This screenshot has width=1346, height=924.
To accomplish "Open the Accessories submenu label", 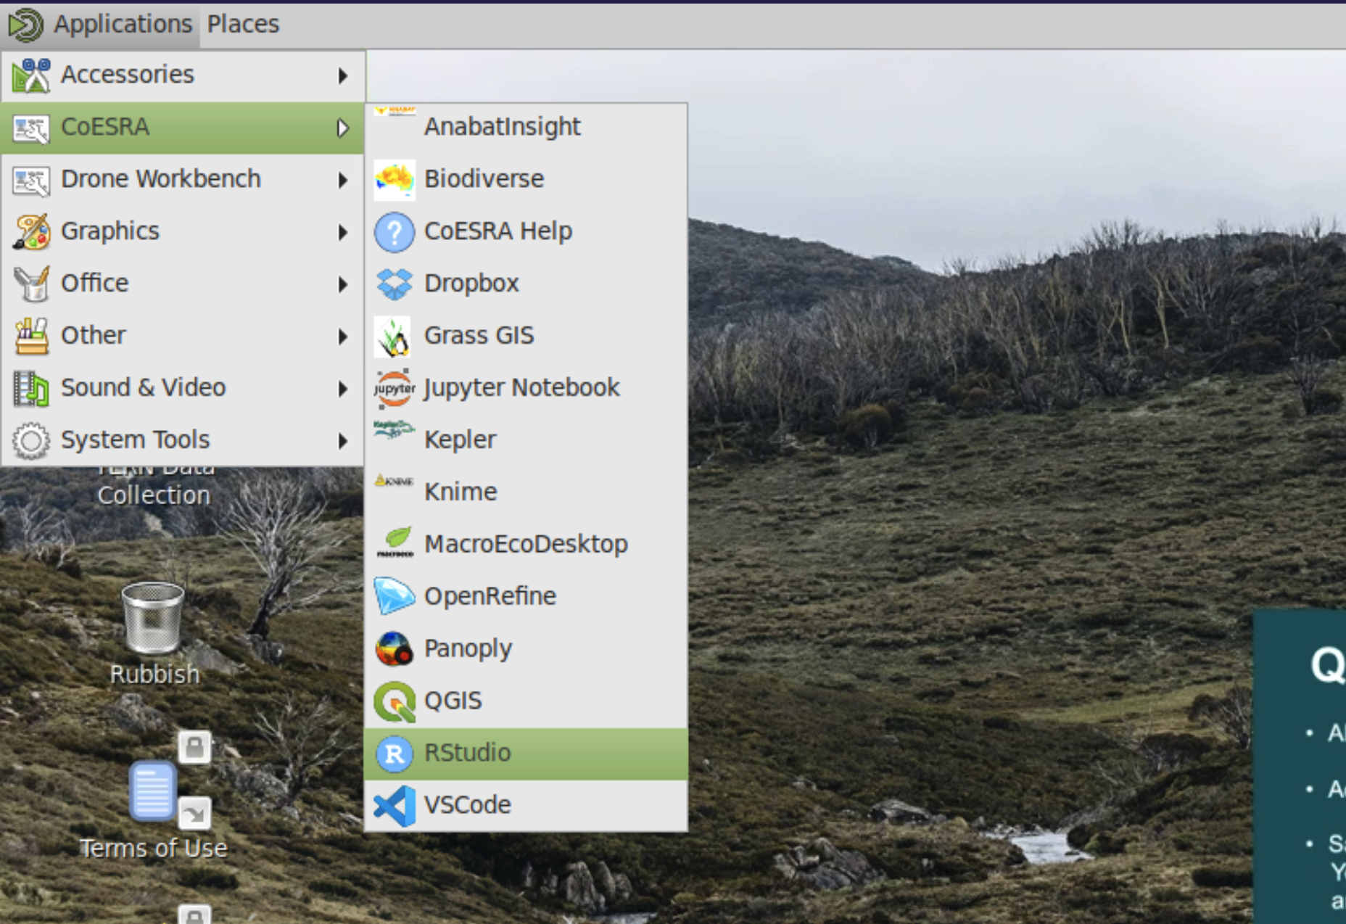I will pyautogui.click(x=128, y=75).
